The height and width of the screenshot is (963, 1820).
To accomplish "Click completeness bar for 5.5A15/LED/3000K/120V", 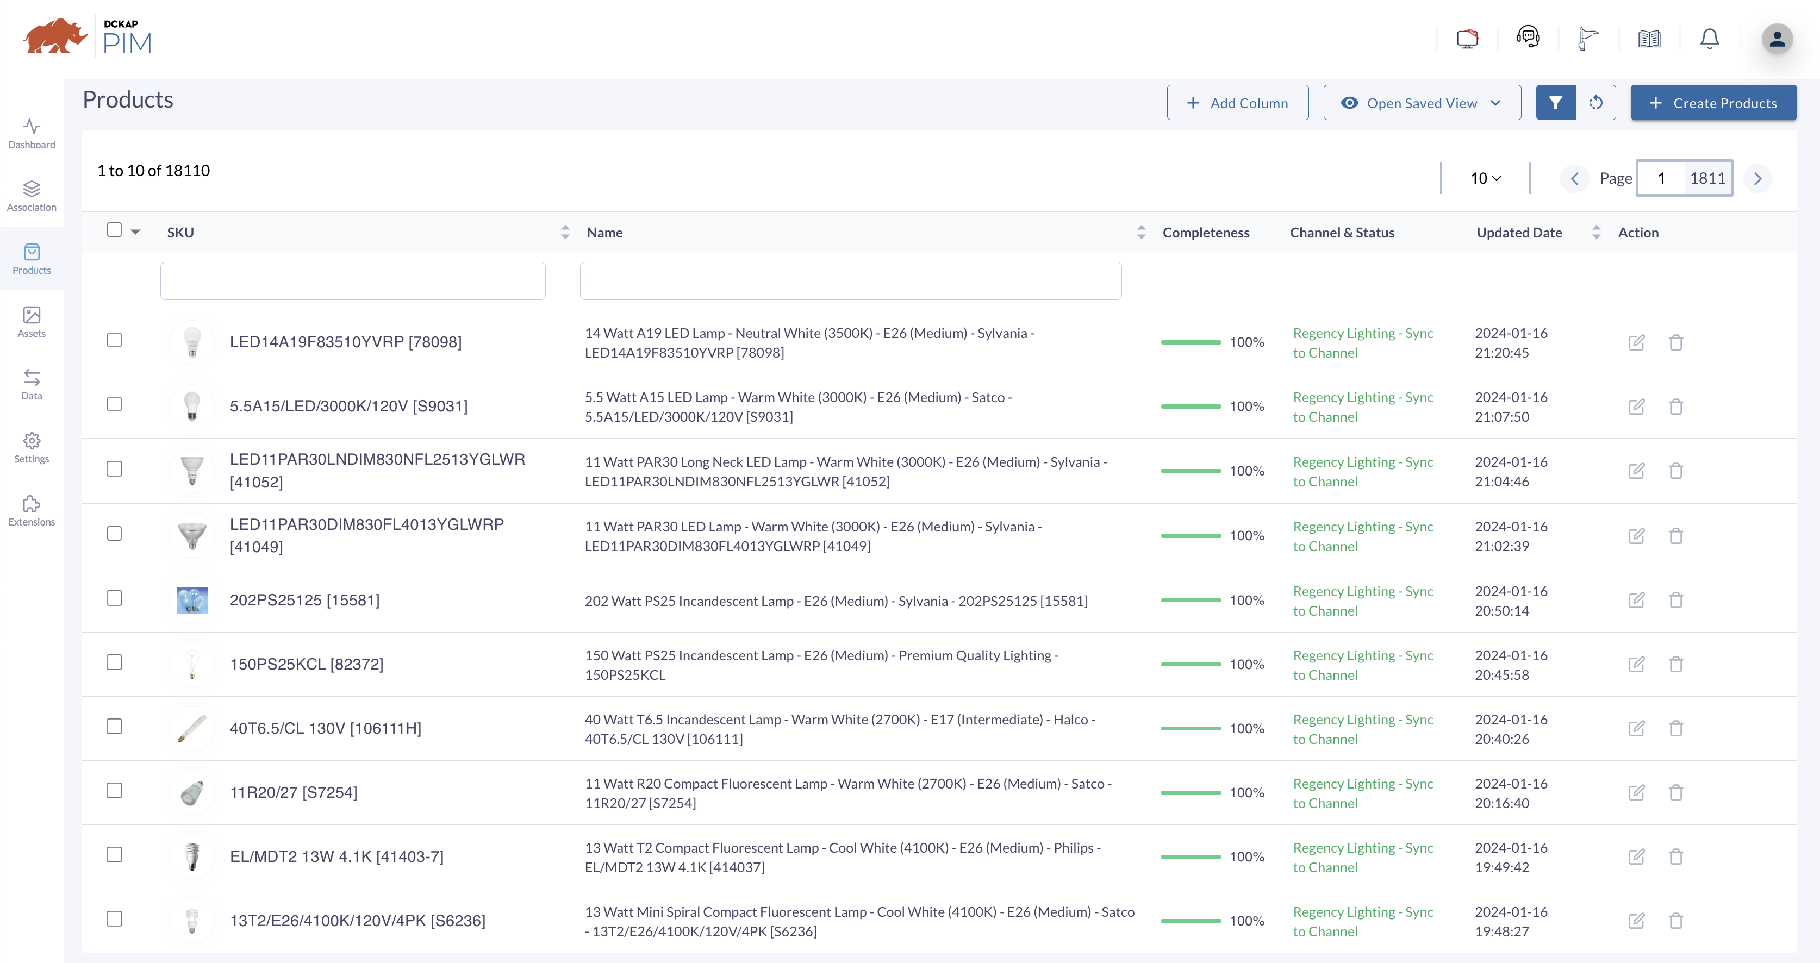I will click(1191, 407).
